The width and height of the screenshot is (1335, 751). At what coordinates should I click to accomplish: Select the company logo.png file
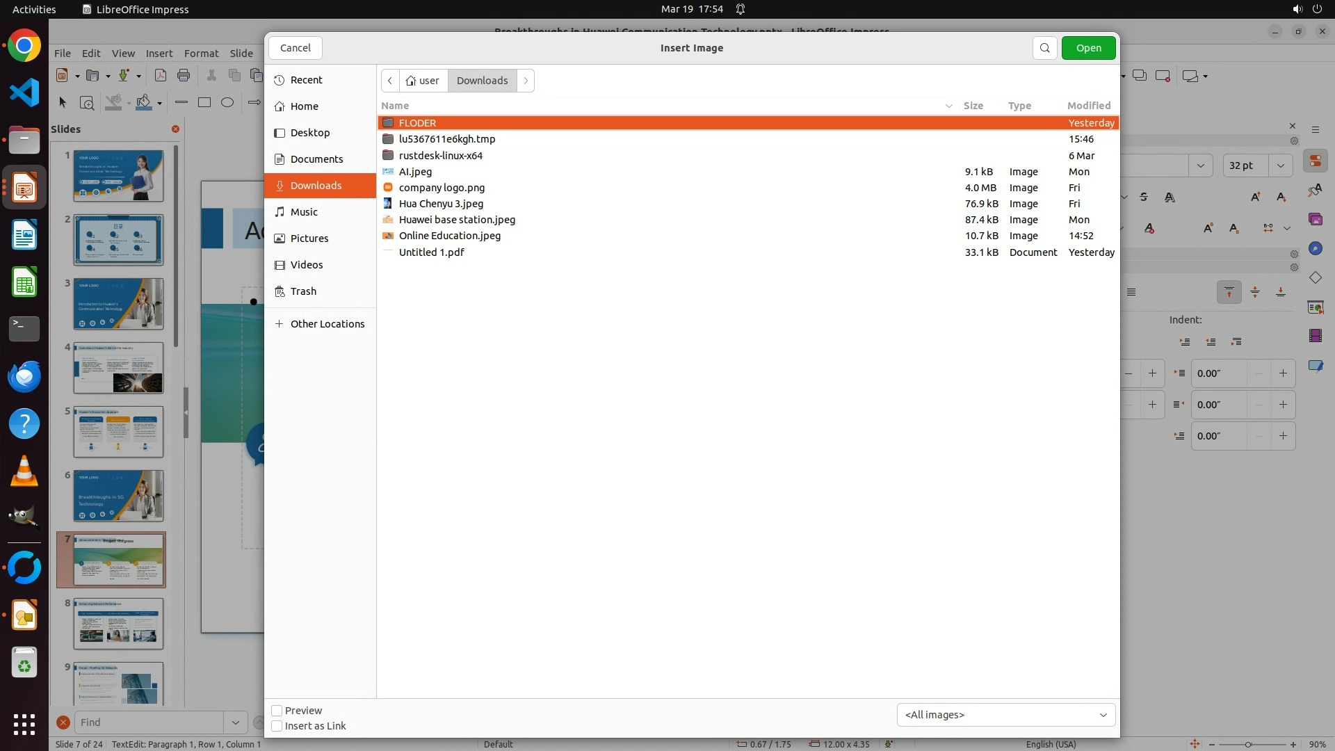(x=442, y=188)
